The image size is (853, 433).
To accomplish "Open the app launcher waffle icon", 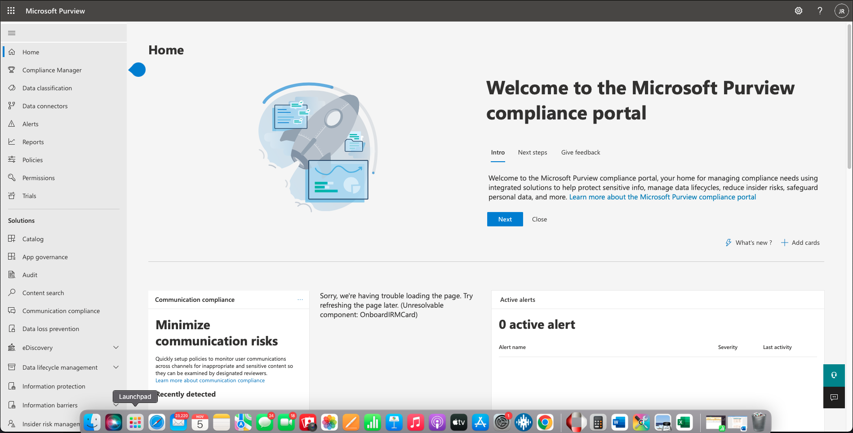I will pyautogui.click(x=11, y=11).
